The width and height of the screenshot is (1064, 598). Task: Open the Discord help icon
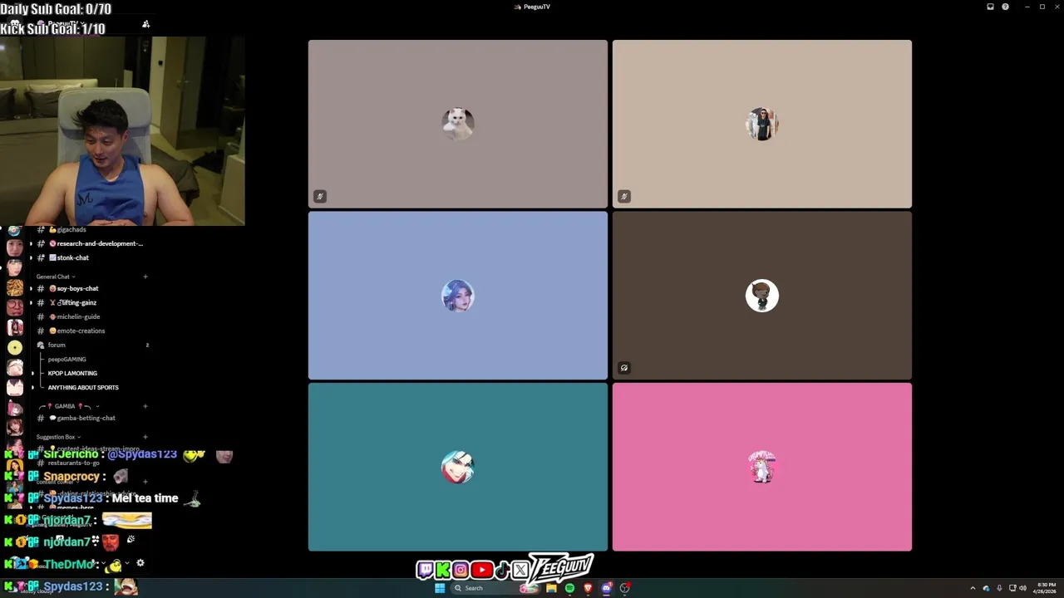click(x=1005, y=7)
